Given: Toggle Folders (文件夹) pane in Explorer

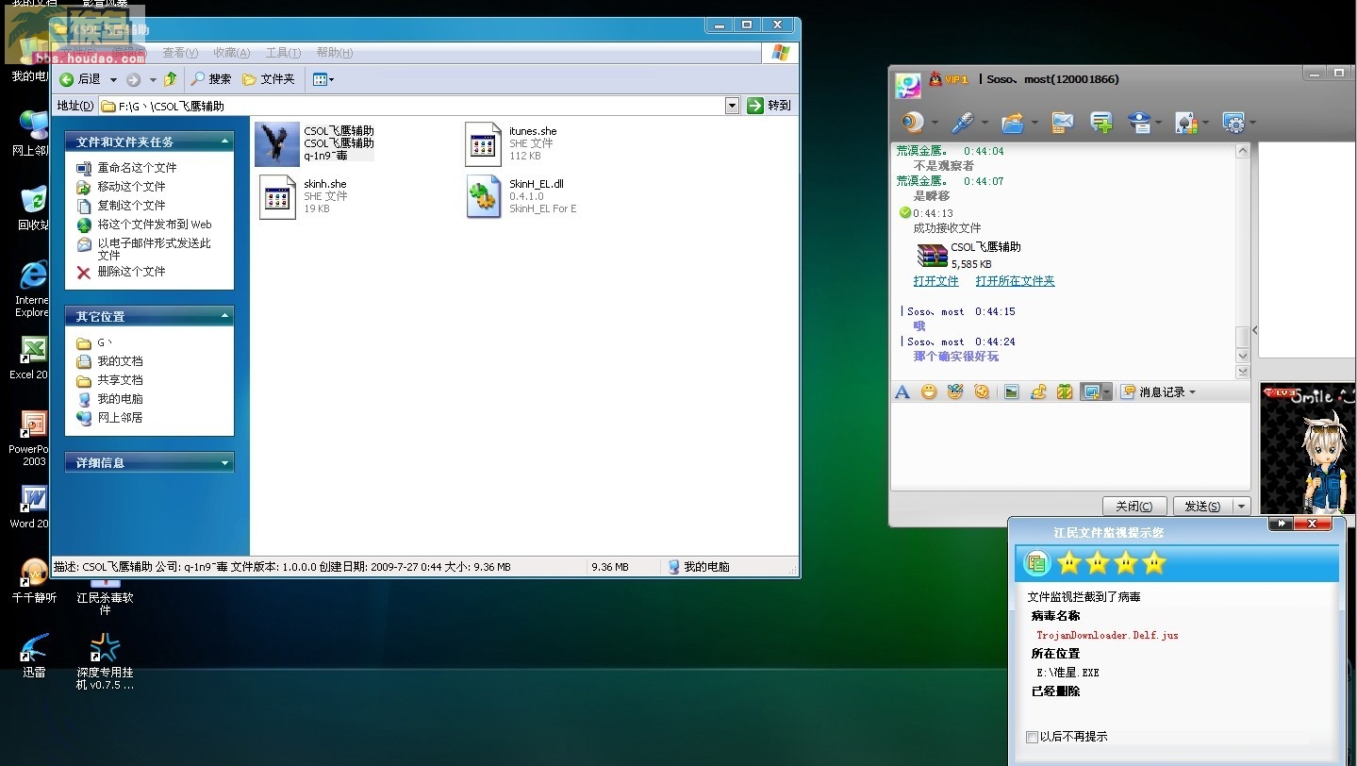Looking at the screenshot, I should coord(268,79).
